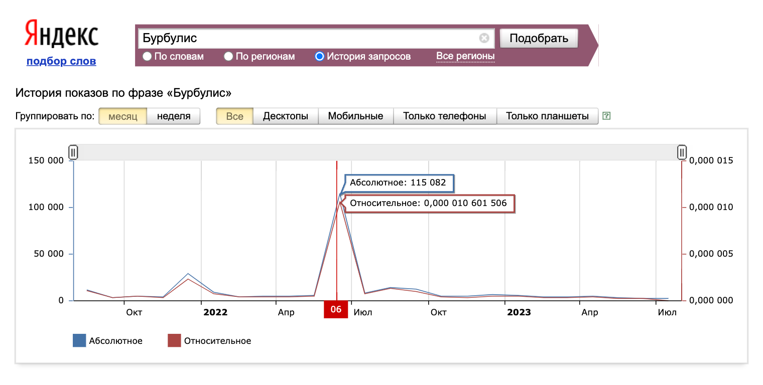Click the История показов по фразе heading

[123, 93]
